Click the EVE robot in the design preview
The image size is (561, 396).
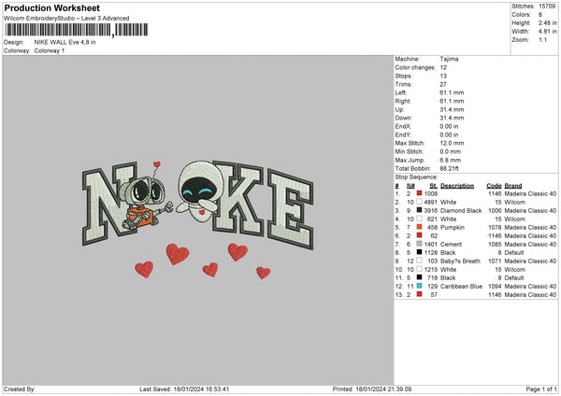(x=199, y=191)
